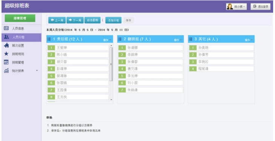The height and width of the screenshot is (141, 275).
Task: Open 人员信息 in the sidebar
Action: tap(22, 28)
